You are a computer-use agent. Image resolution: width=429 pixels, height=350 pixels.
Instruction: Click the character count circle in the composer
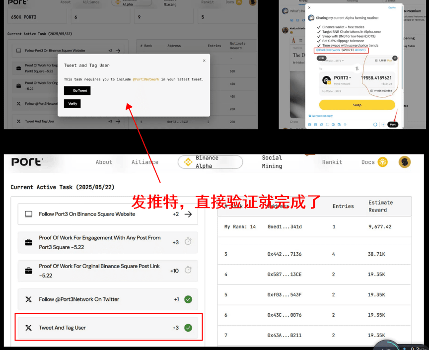[375, 125]
